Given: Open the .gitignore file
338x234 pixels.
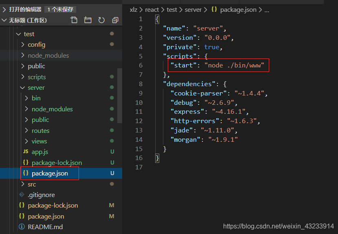Looking at the screenshot, I should tap(41, 195).
